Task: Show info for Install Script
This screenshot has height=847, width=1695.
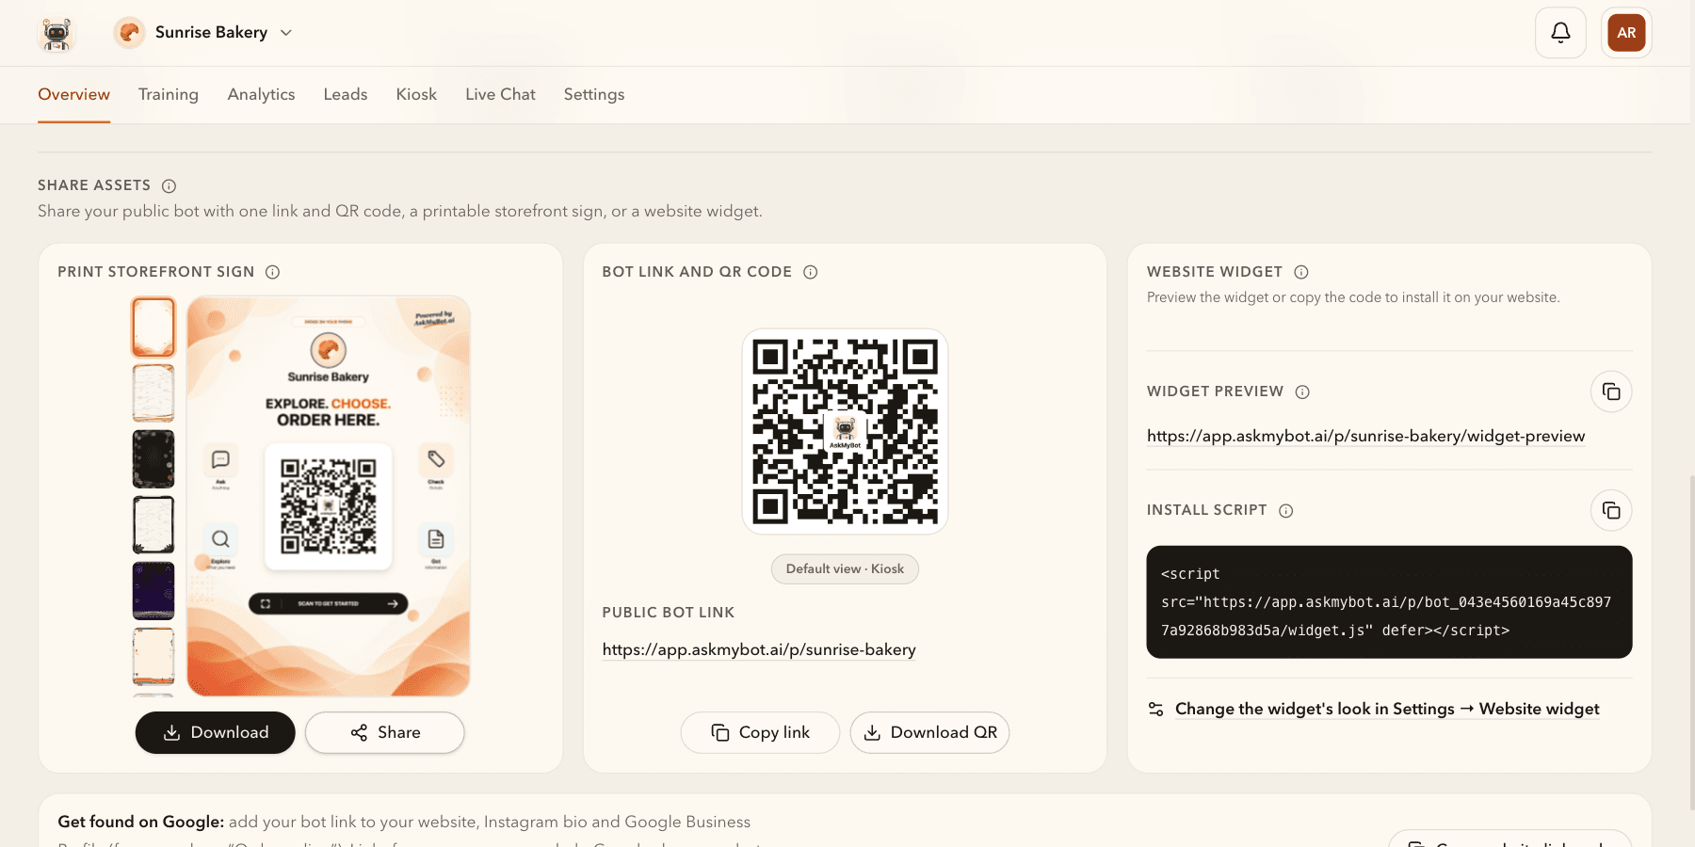Action: 1285,510
